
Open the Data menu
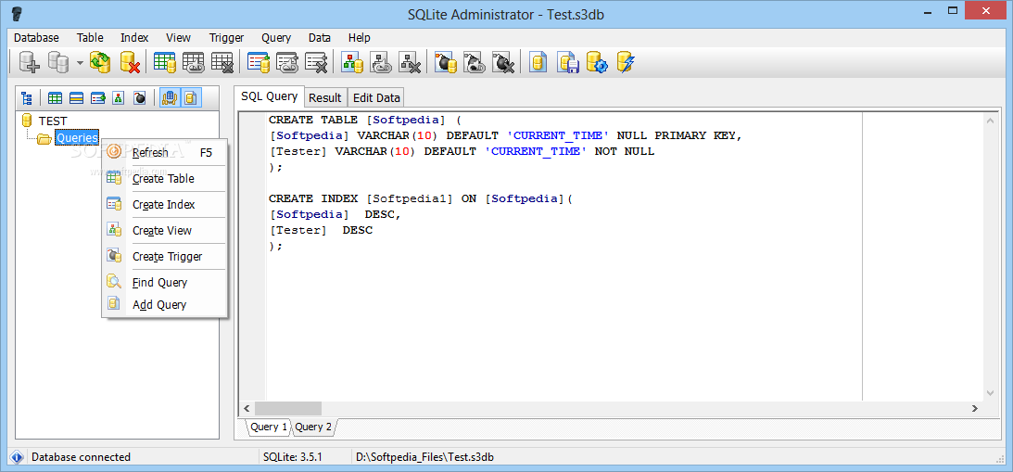320,37
